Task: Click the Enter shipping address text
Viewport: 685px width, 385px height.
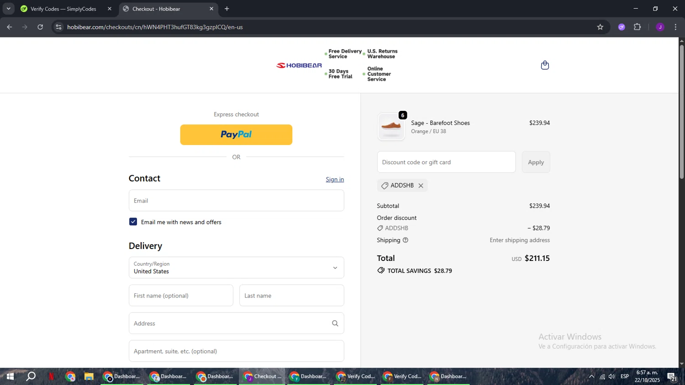Action: pyautogui.click(x=520, y=240)
